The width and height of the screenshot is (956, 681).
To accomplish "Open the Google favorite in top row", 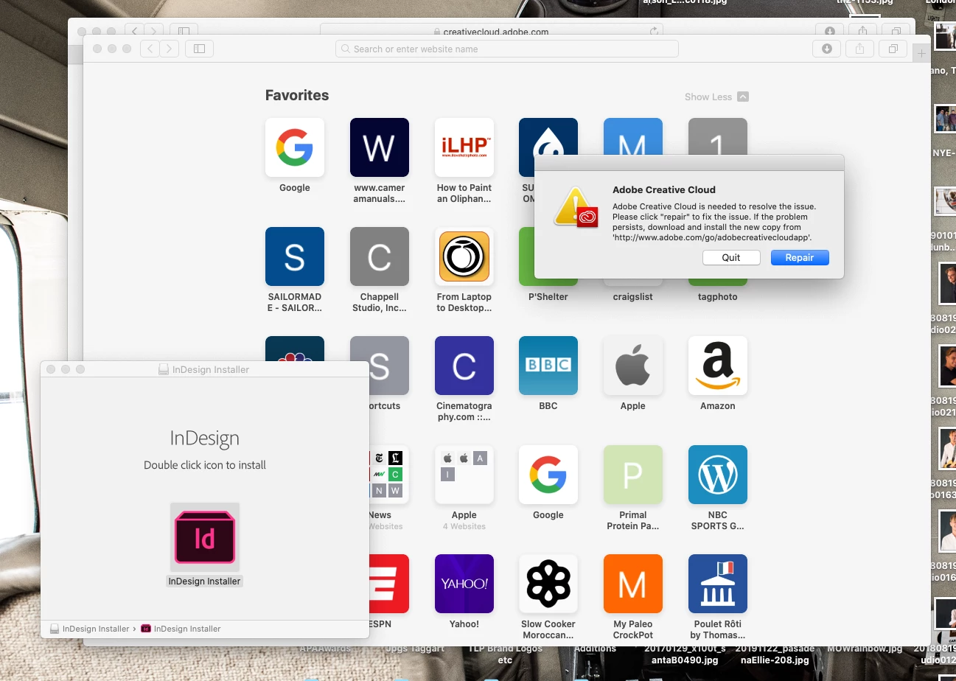I will tap(295, 147).
